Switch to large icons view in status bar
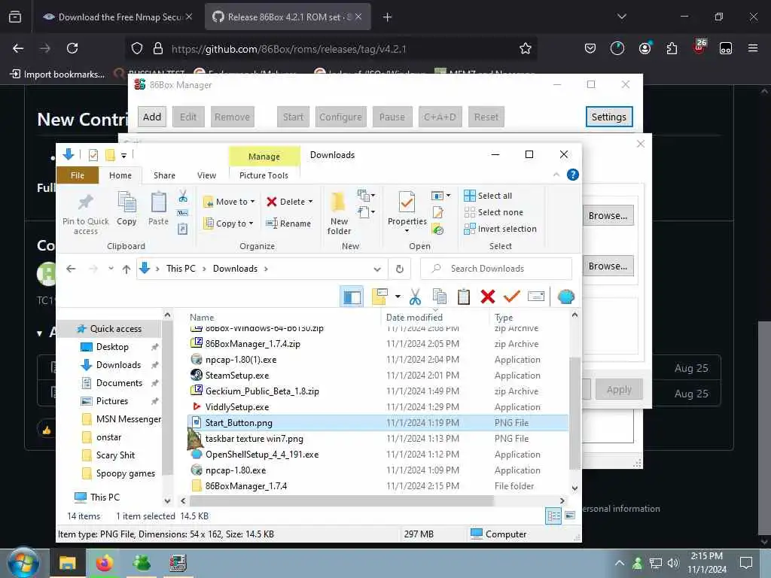The height and width of the screenshot is (578, 771). (x=570, y=516)
